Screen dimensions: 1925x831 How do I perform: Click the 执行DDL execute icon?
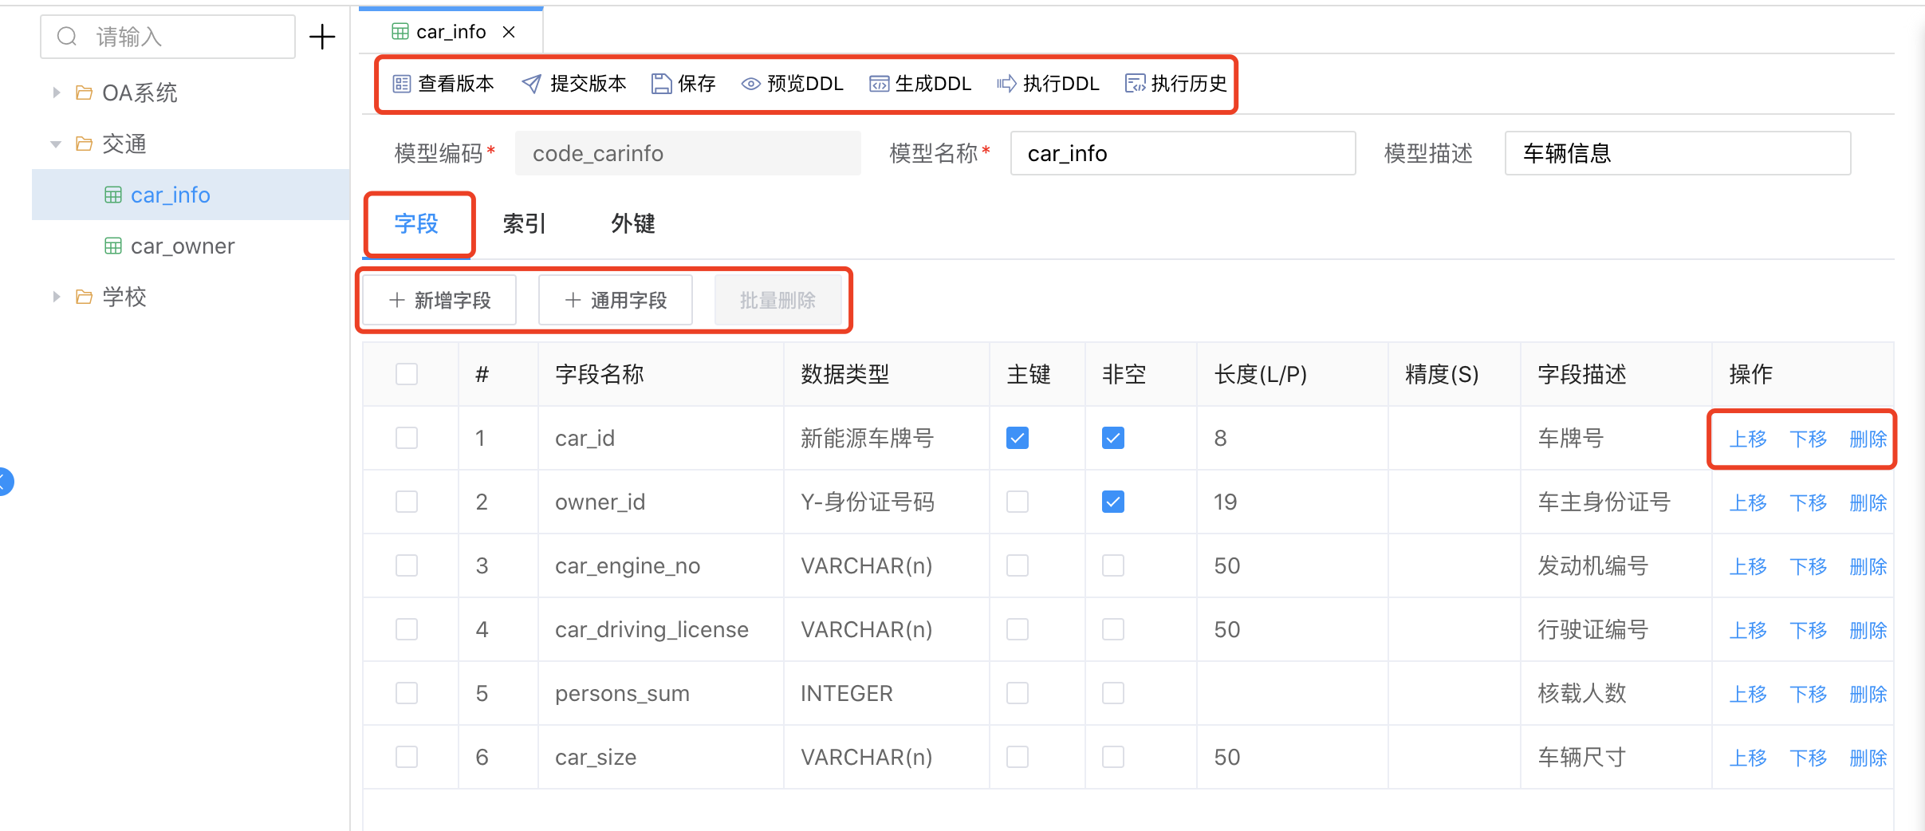pos(1006,84)
